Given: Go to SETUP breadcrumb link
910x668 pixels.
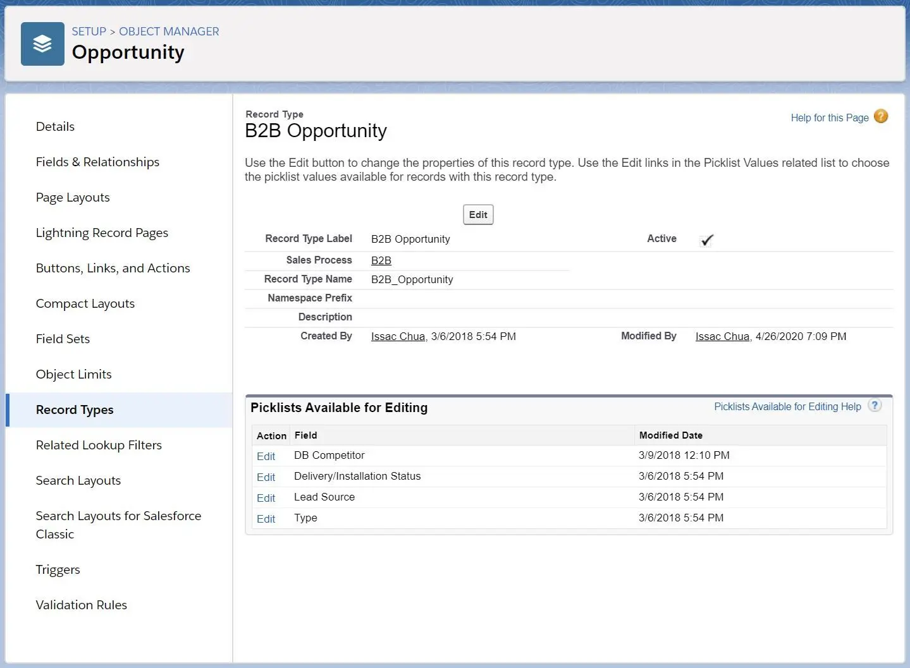Looking at the screenshot, I should (x=89, y=32).
